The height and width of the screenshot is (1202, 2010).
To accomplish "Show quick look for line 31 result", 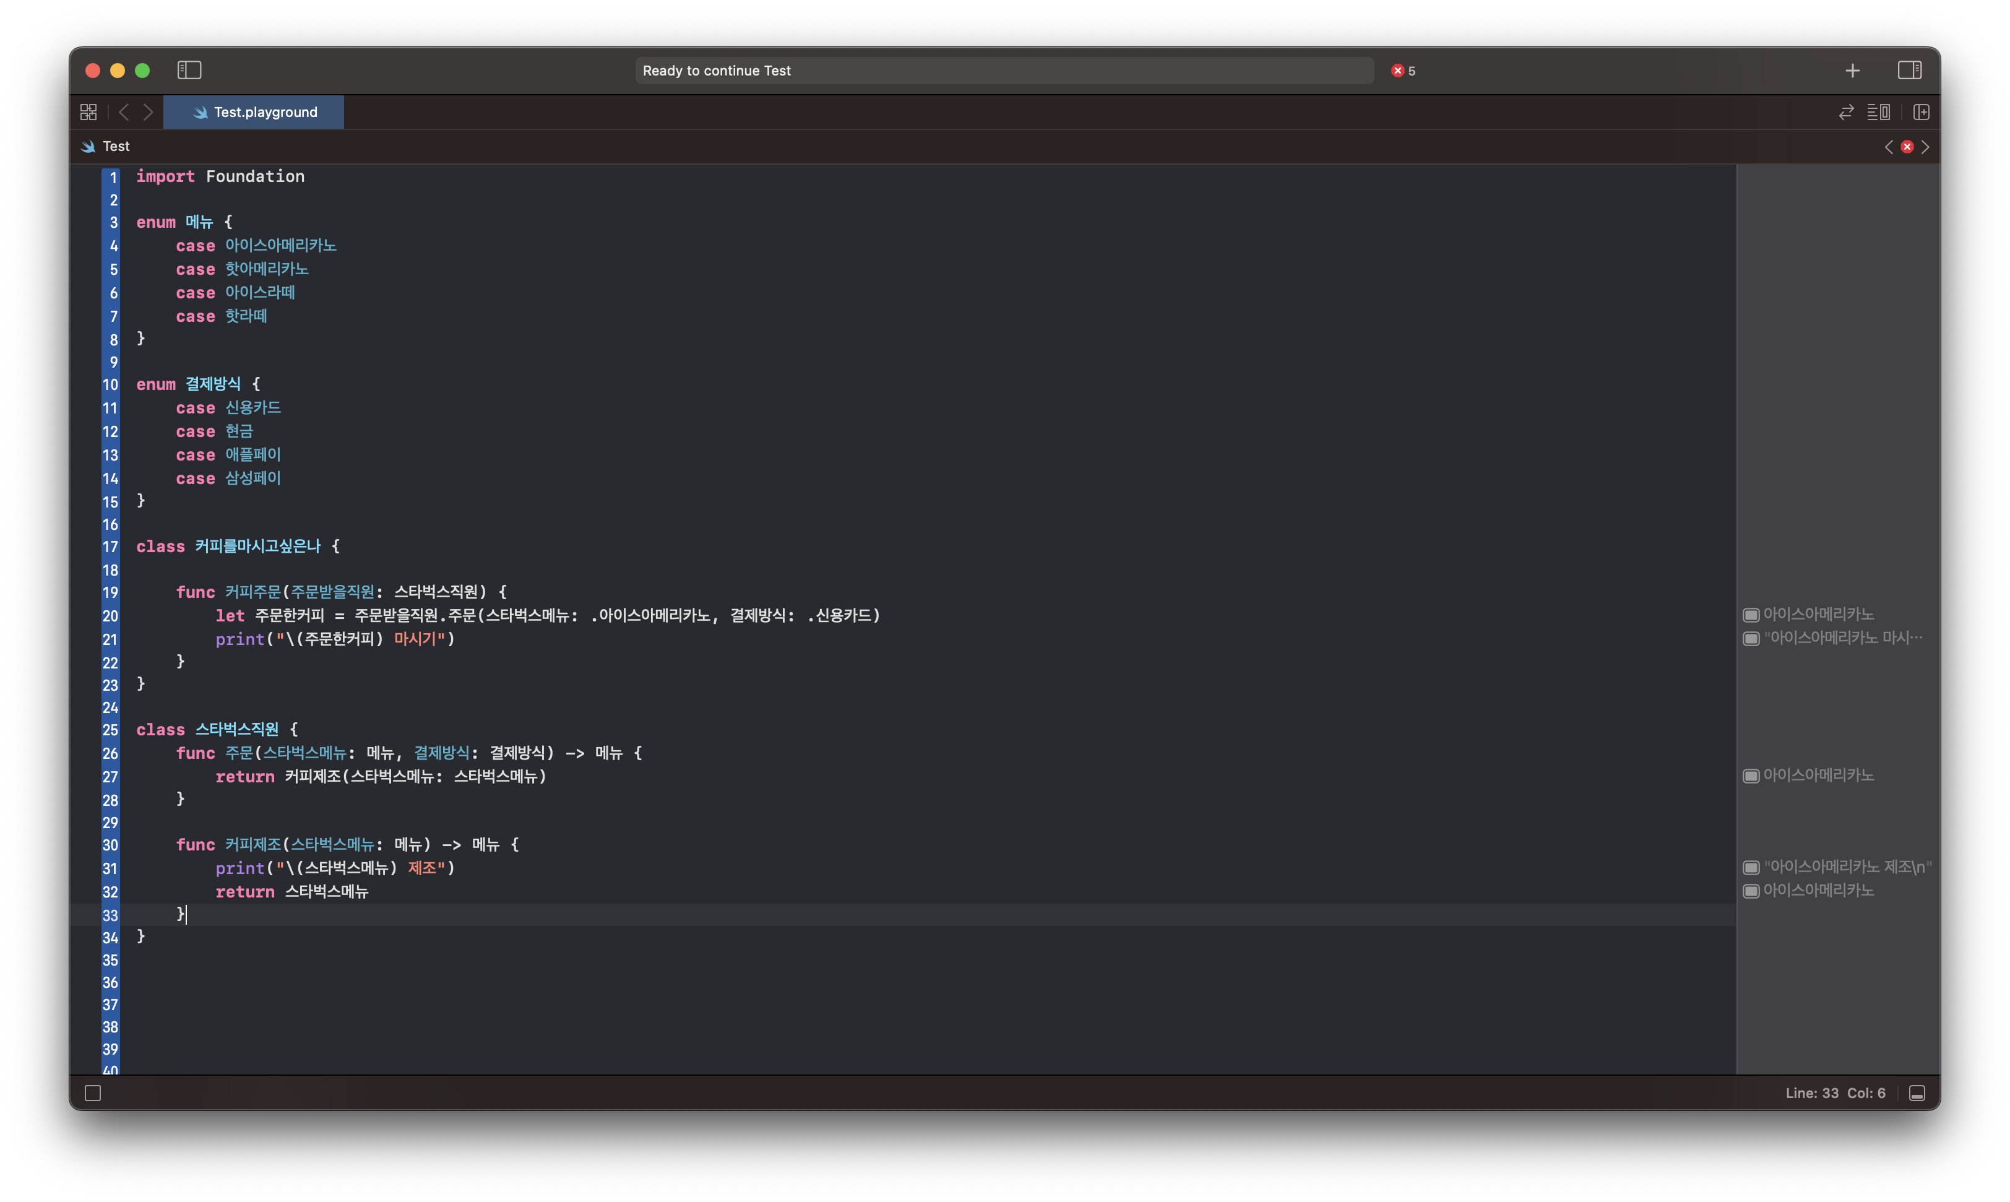I will (x=1750, y=868).
